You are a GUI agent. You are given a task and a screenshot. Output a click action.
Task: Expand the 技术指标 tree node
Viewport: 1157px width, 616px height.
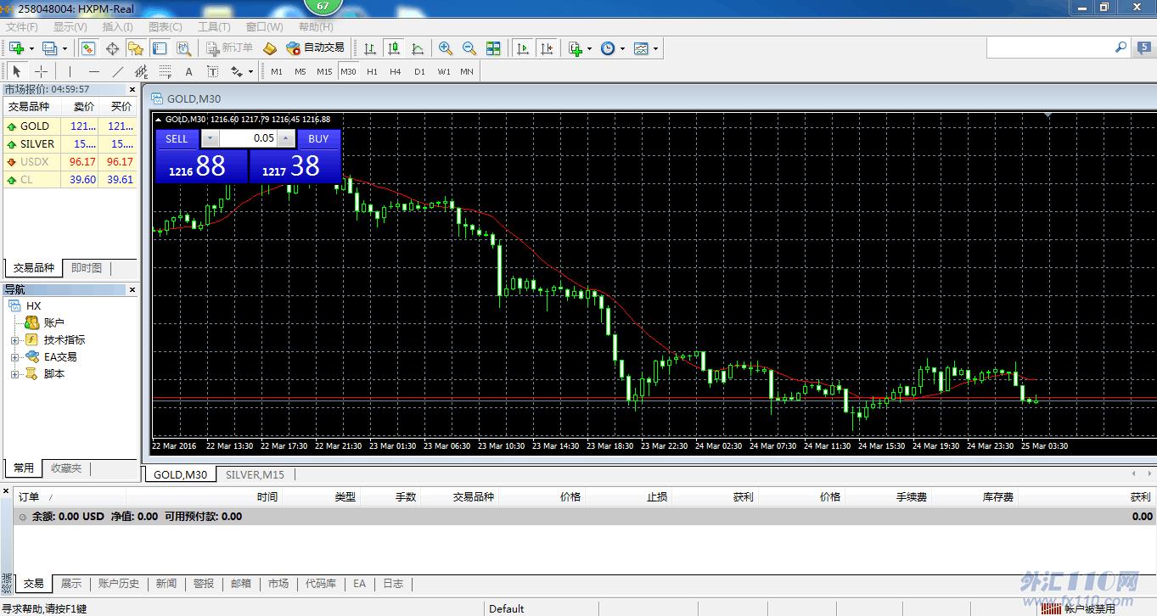[14, 340]
